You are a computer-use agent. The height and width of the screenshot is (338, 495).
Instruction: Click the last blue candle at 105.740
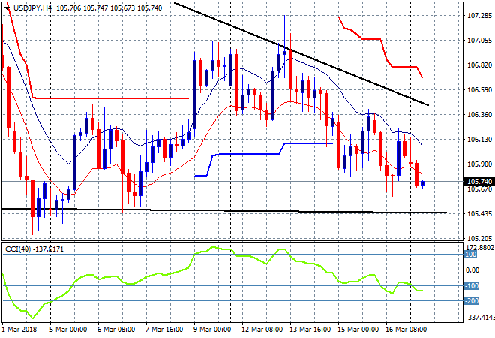[422, 183]
